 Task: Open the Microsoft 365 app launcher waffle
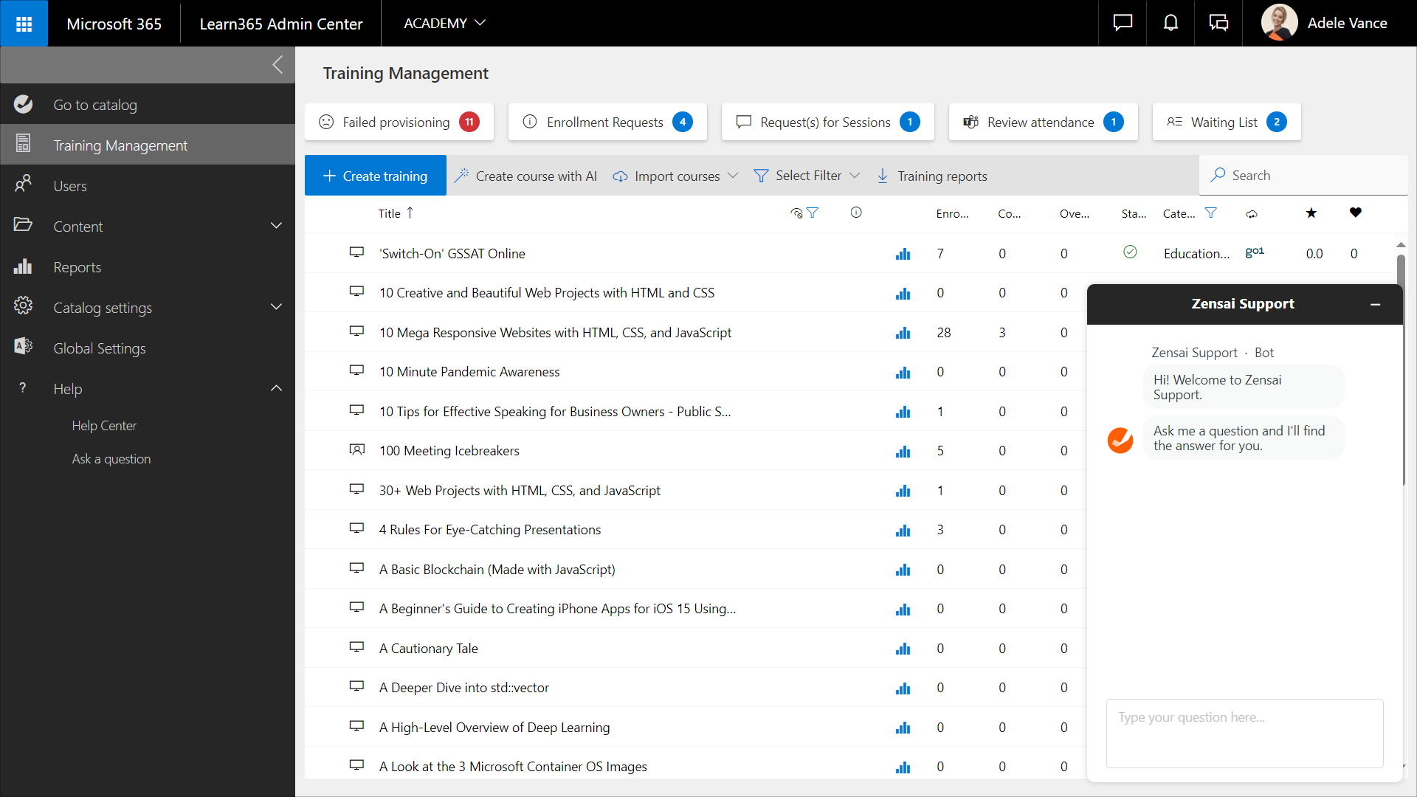24,24
